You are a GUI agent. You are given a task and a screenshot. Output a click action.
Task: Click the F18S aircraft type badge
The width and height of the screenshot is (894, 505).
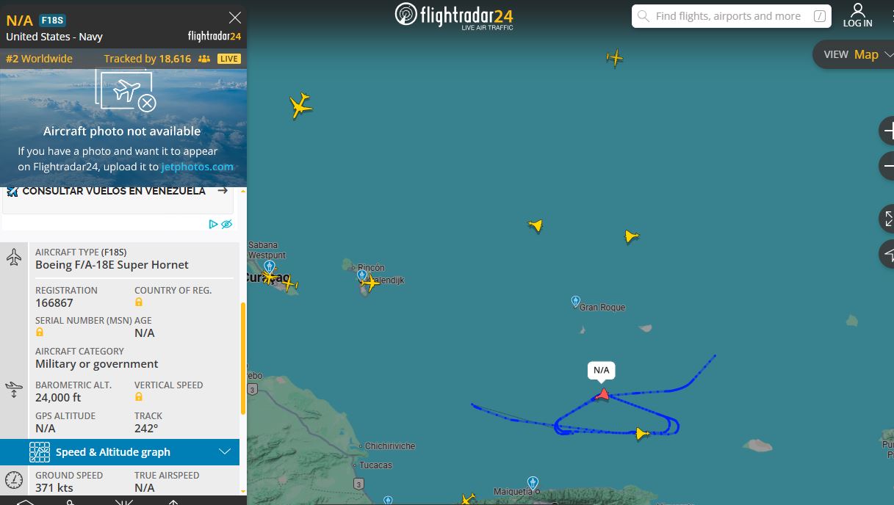53,21
